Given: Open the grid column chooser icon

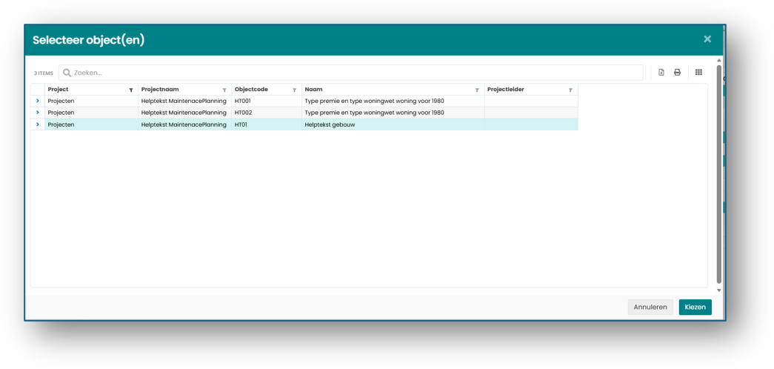Looking at the screenshot, I should tap(698, 72).
